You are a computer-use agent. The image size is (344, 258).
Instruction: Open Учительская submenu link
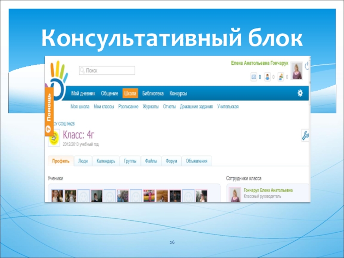tap(228, 107)
